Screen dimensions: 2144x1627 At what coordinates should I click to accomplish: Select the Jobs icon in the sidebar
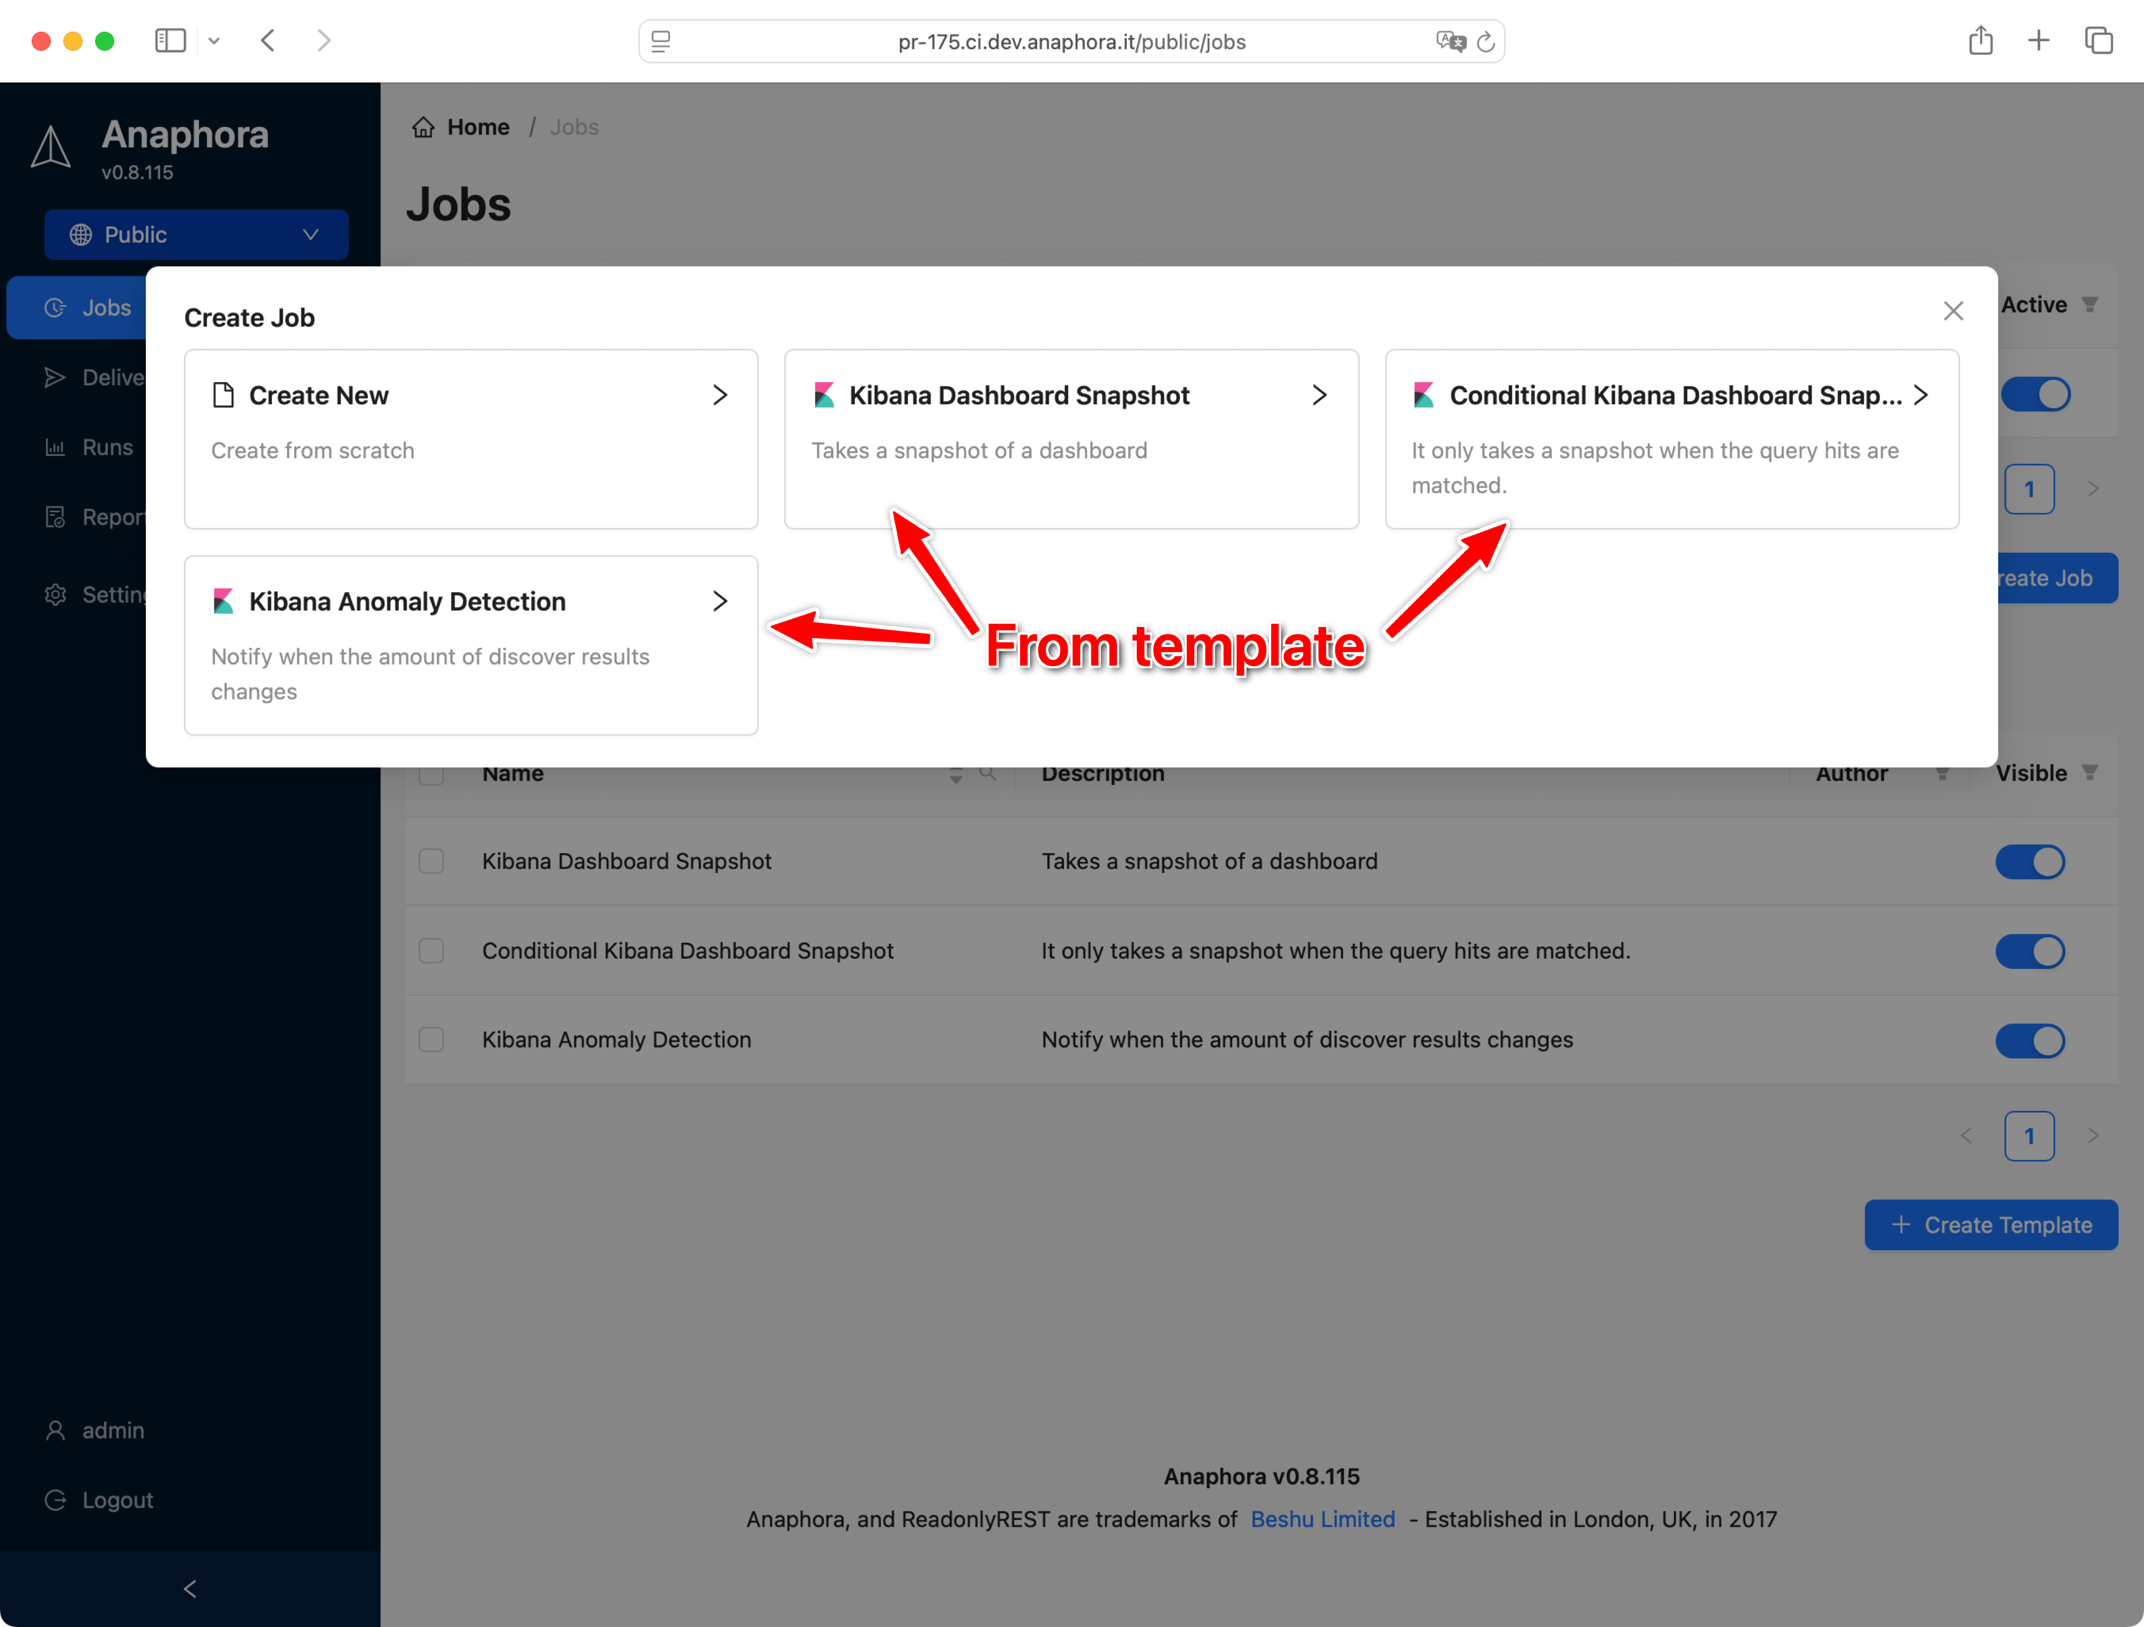[55, 307]
